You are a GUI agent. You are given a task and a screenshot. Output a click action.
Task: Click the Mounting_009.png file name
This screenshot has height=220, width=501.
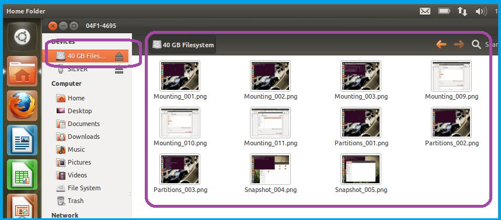click(x=451, y=96)
